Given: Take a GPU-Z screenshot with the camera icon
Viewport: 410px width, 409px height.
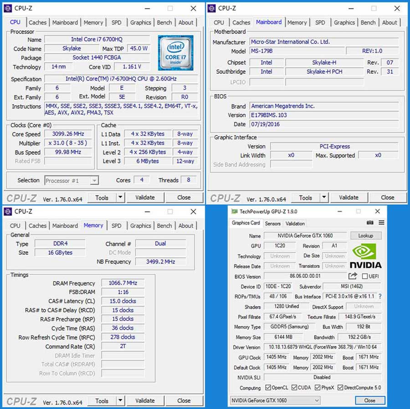Looking at the screenshot, I should click(370, 222).
